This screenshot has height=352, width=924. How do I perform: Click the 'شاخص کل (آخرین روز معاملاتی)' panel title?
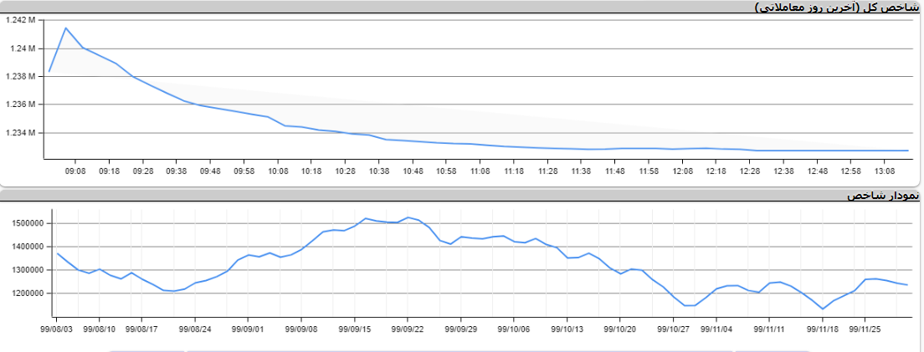(x=837, y=7)
